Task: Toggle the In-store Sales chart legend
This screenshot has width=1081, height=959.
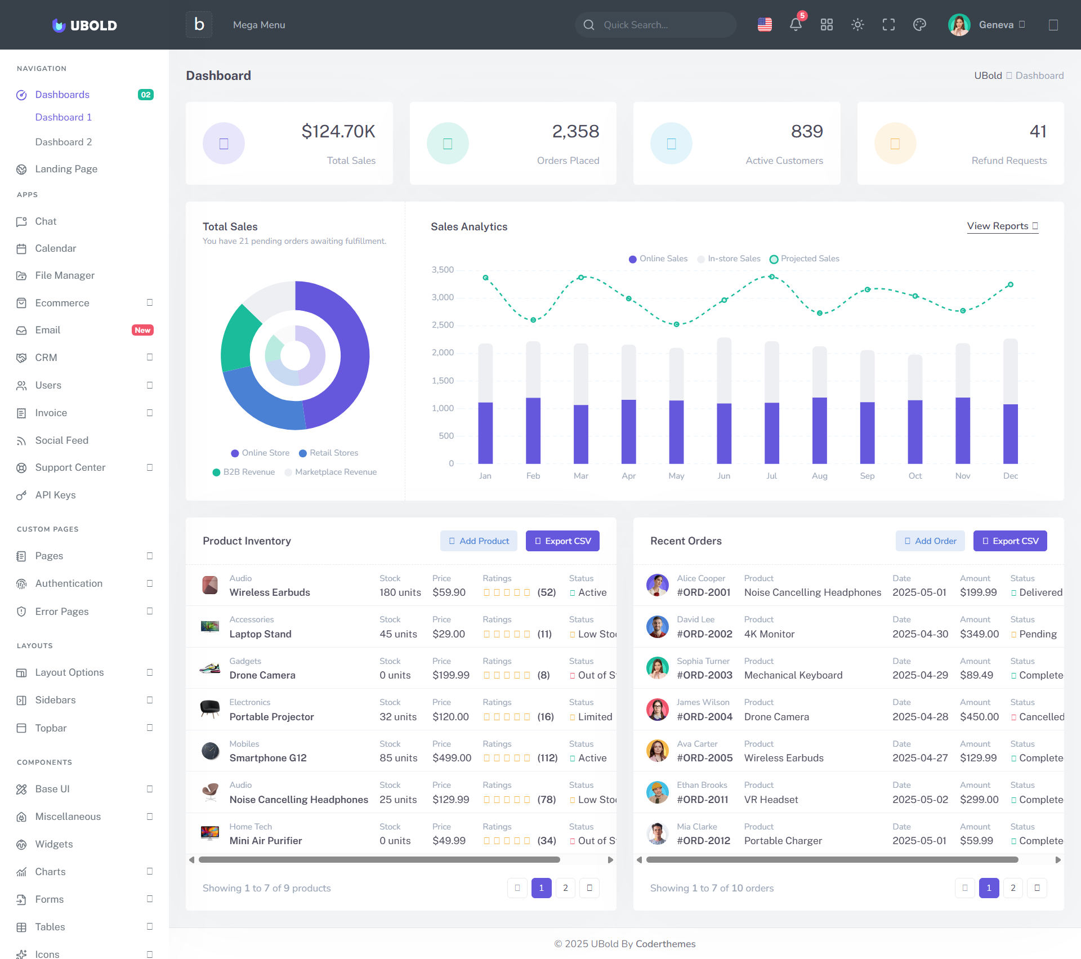Action: pos(729,258)
